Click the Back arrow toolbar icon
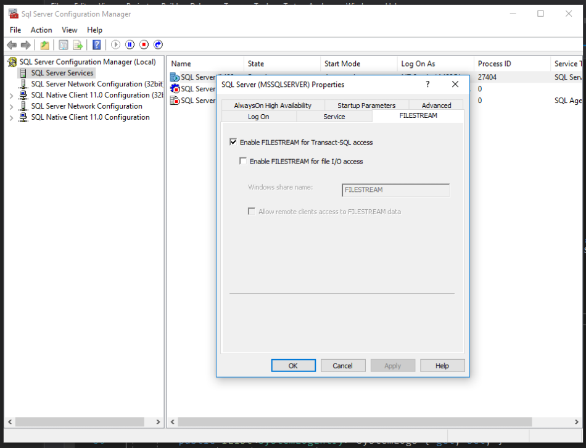 point(12,45)
